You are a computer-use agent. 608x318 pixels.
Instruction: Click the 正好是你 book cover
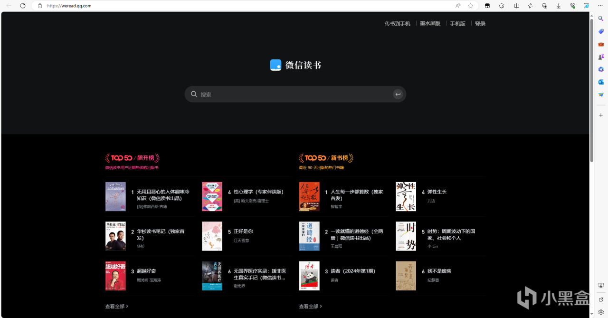[212, 236]
